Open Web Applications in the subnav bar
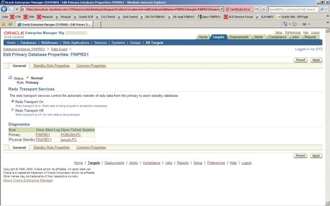Image resolution: width=330 pixels, height=206 pixels. coord(76,43)
